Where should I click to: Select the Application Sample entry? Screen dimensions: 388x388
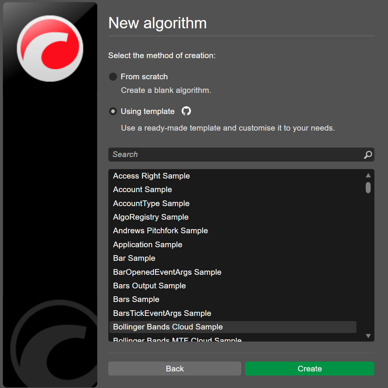point(148,245)
